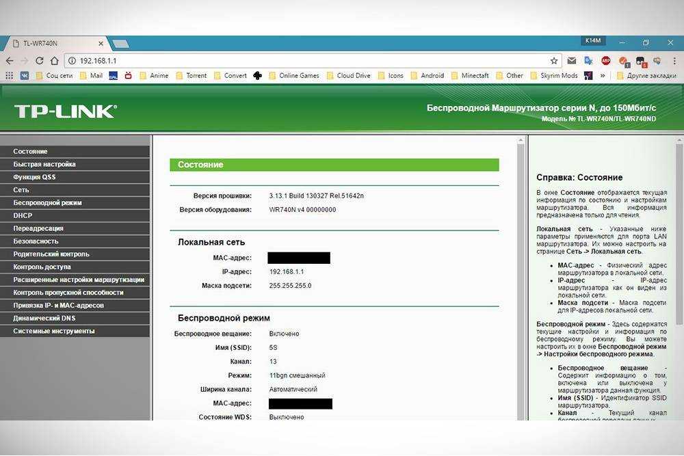Expand the hidden bookmarks overflow chevron
Viewport: 684px width, 456px height.
603,76
